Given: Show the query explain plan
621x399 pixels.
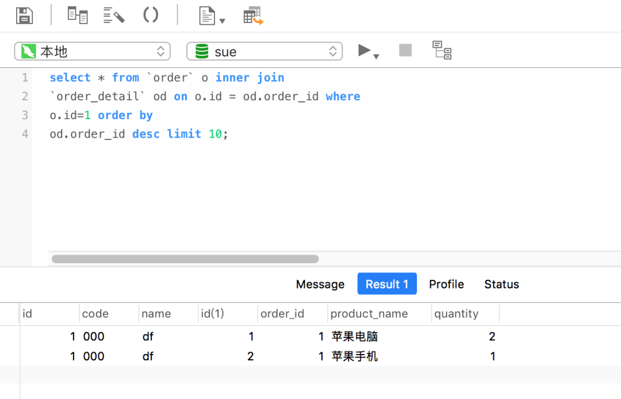Looking at the screenshot, I should coord(442,50).
